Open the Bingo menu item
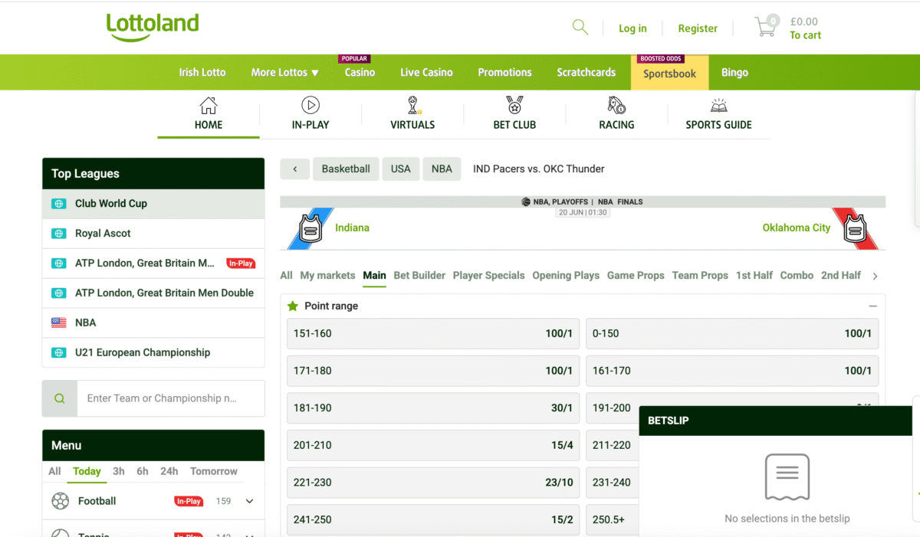This screenshot has width=920, height=537. click(734, 73)
